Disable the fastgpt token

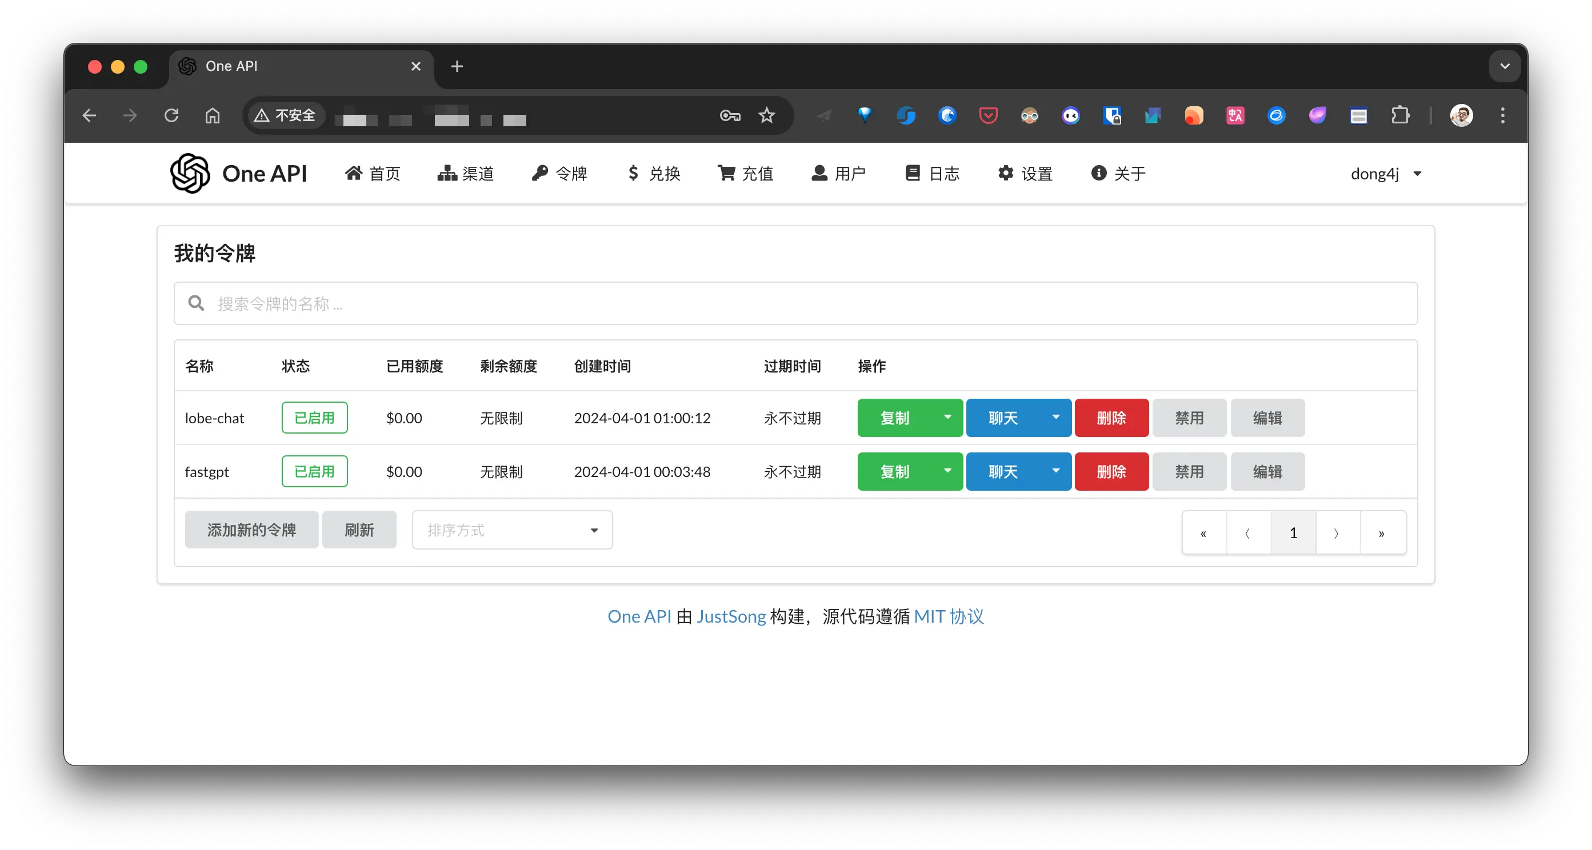point(1189,472)
